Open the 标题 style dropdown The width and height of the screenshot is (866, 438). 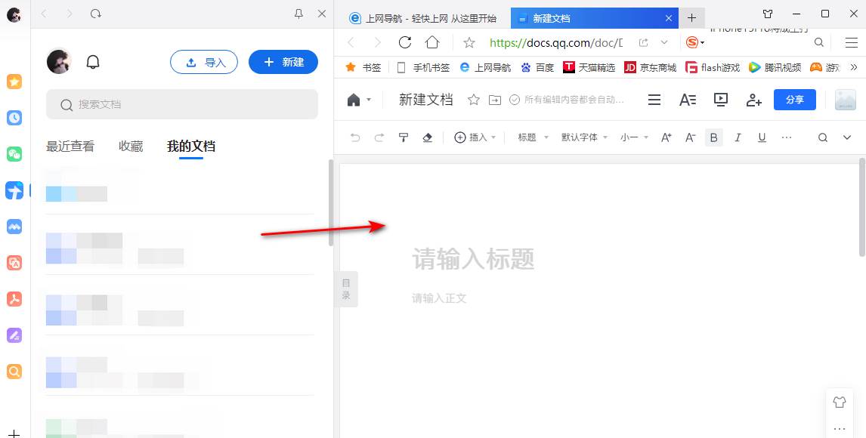533,137
